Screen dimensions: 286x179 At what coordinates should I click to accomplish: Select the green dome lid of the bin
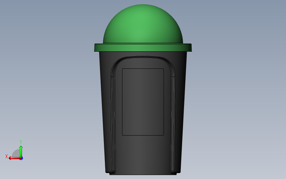coord(143,24)
